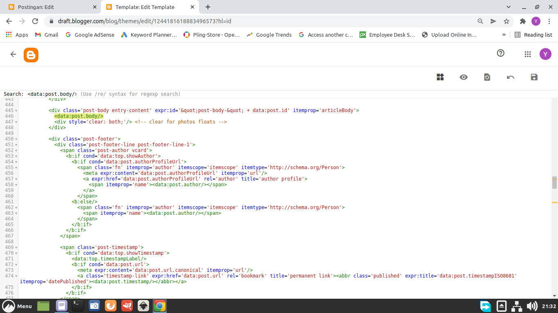Click the browser forward button
Image resolution: width=558 pixels, height=313 pixels.
(22, 21)
